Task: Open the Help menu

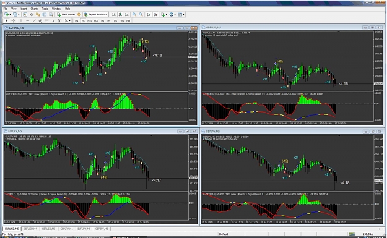Action: (67, 9)
